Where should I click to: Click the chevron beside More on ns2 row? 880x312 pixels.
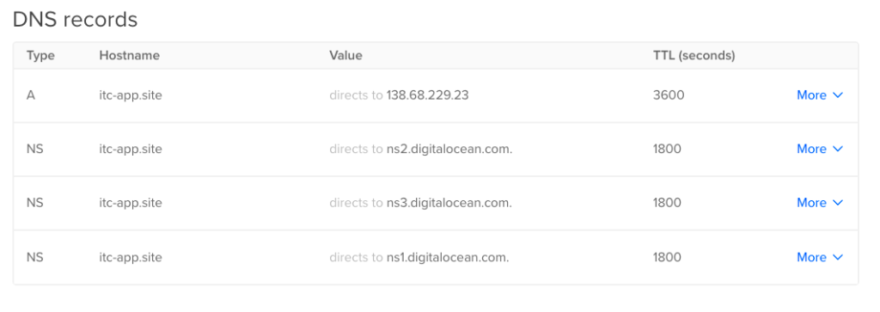[838, 149]
